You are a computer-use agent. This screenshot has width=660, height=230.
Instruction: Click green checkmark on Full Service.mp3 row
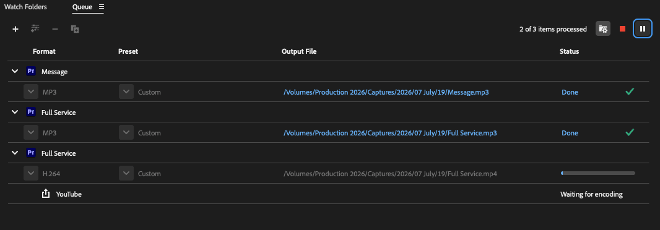coord(630,132)
